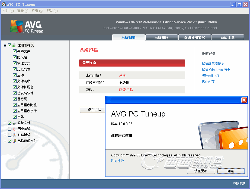
Task: Uncheck the 历史列表 checkbox
Action: click(15, 69)
